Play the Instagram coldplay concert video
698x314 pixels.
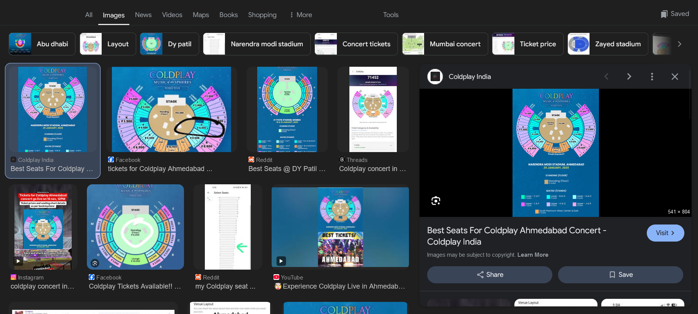coord(18,261)
